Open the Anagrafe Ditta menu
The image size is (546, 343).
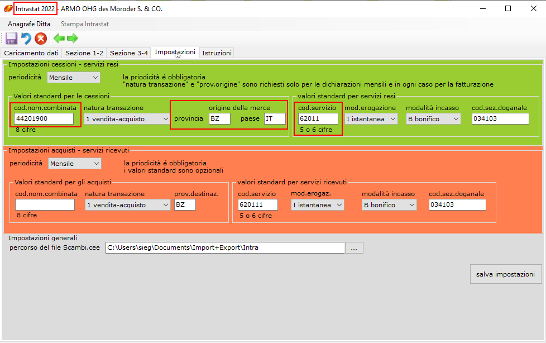tap(29, 24)
